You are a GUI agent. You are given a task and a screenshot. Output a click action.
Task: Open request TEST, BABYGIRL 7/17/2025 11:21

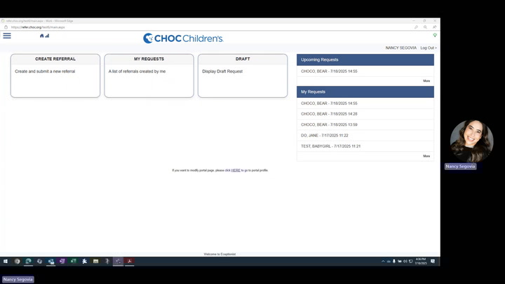click(365, 146)
